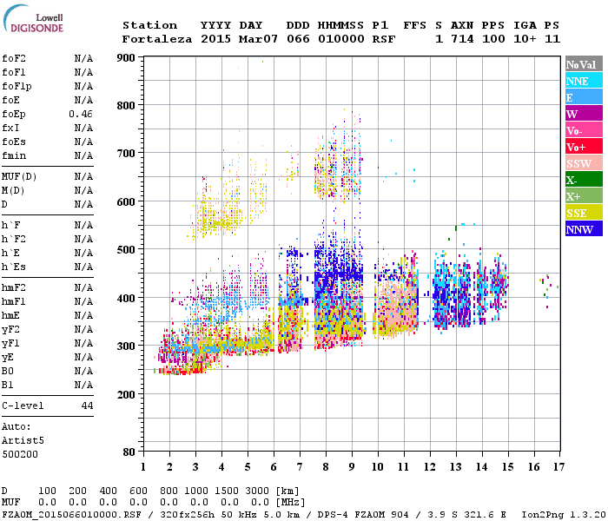Click the 500 km height axis label
608x521 pixels.
(x=126, y=250)
